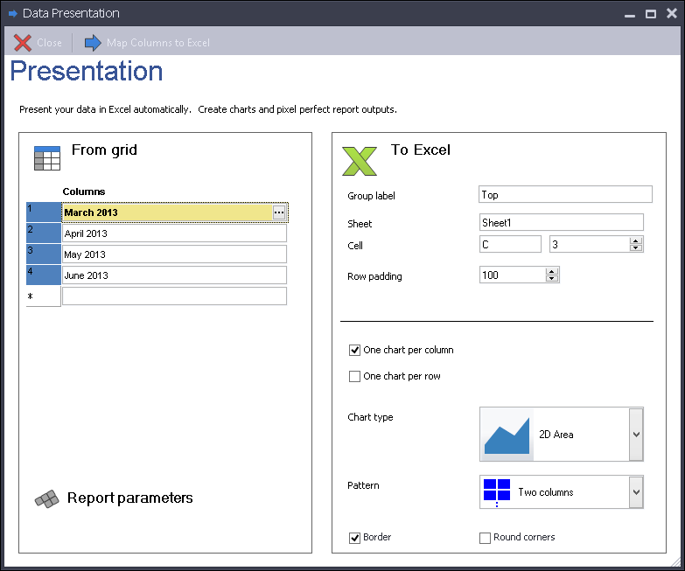The image size is (685, 571).
Task: Click the Sheet name input field
Action: 562,223
